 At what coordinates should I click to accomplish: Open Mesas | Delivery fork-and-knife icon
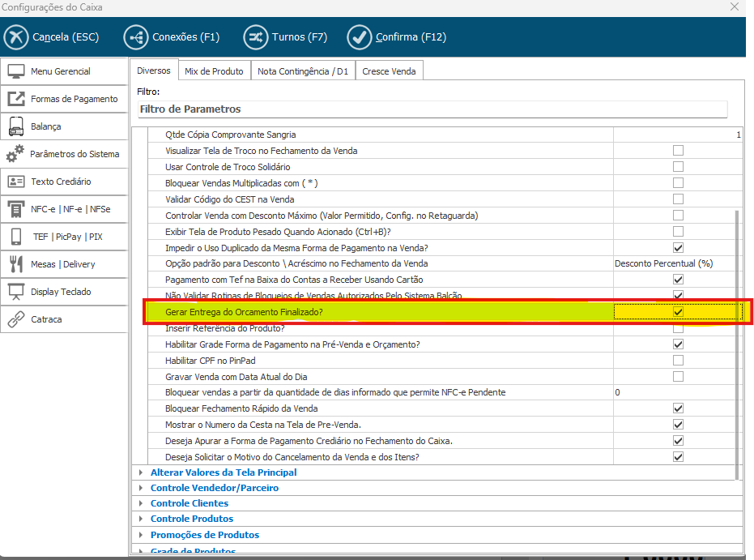click(16, 264)
